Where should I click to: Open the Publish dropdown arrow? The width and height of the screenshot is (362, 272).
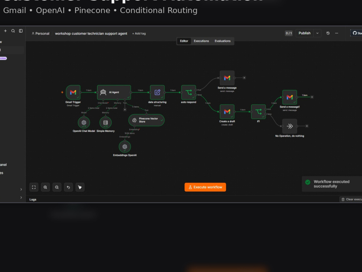[x=317, y=33]
